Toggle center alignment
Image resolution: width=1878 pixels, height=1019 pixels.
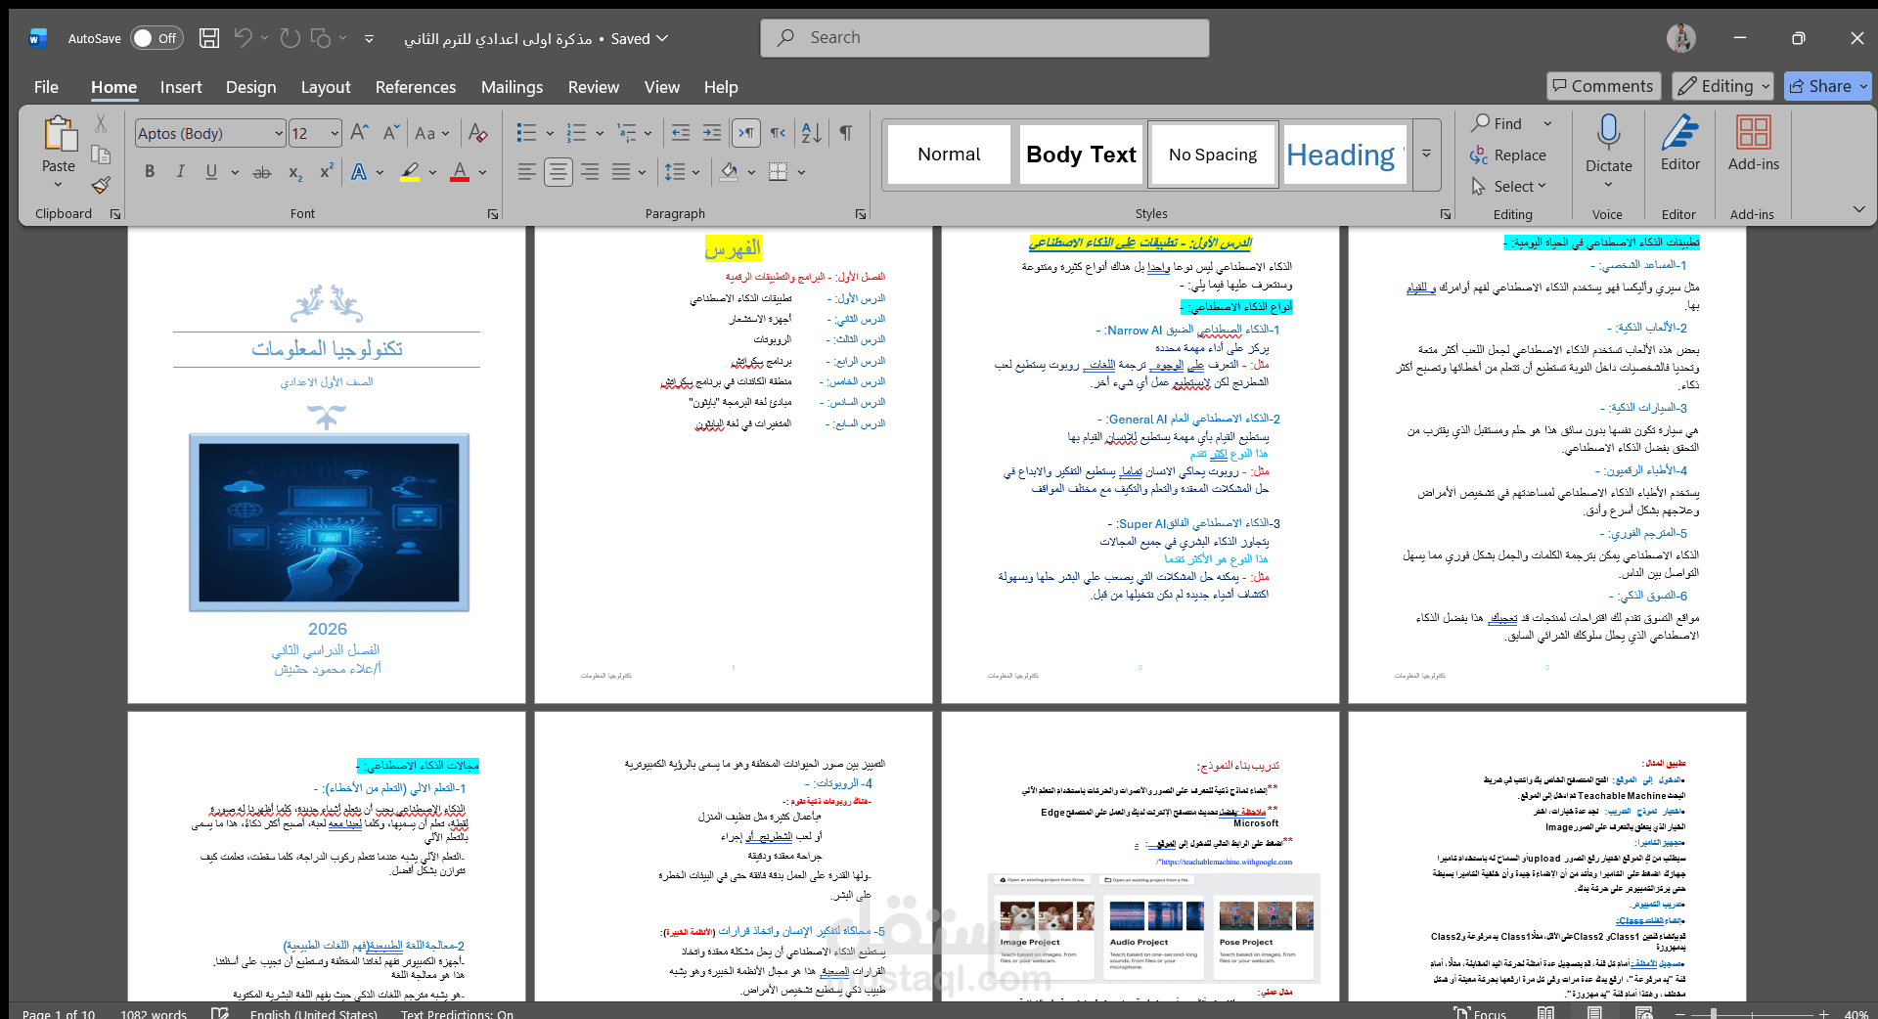tap(559, 172)
